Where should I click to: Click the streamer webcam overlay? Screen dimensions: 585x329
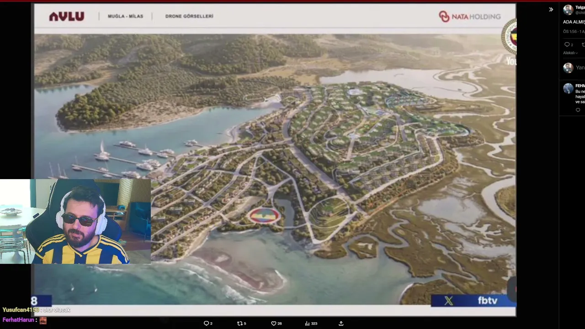(75, 222)
